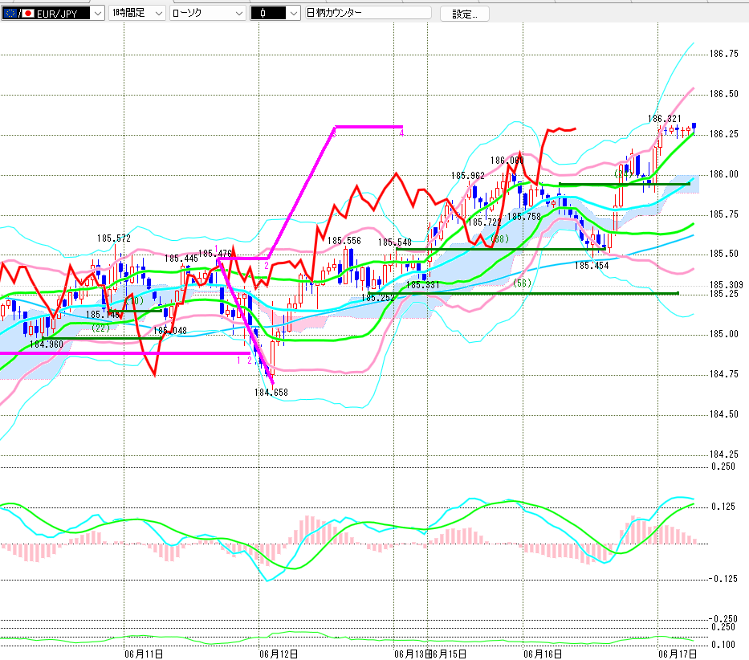Open the 設定... settings button
The height and width of the screenshot is (660, 749).
click(x=464, y=14)
